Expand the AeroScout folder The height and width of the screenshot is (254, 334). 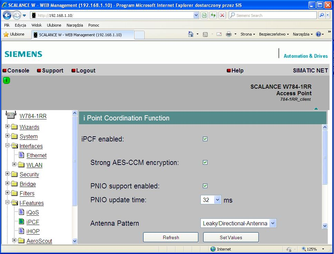click(14, 240)
